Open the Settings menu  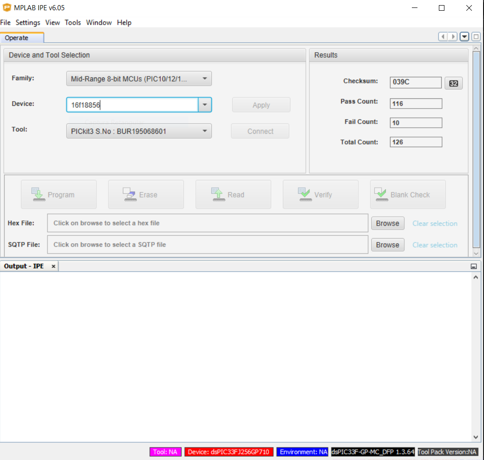click(x=28, y=22)
